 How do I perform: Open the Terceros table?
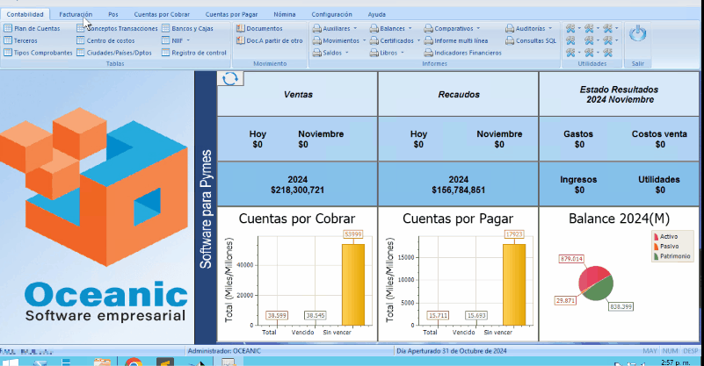click(x=20, y=40)
